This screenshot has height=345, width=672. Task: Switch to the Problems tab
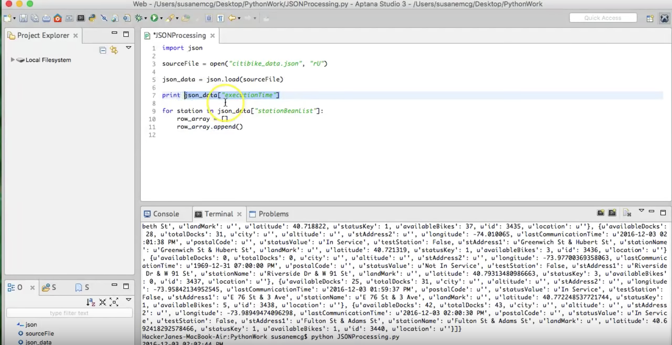(x=269, y=214)
